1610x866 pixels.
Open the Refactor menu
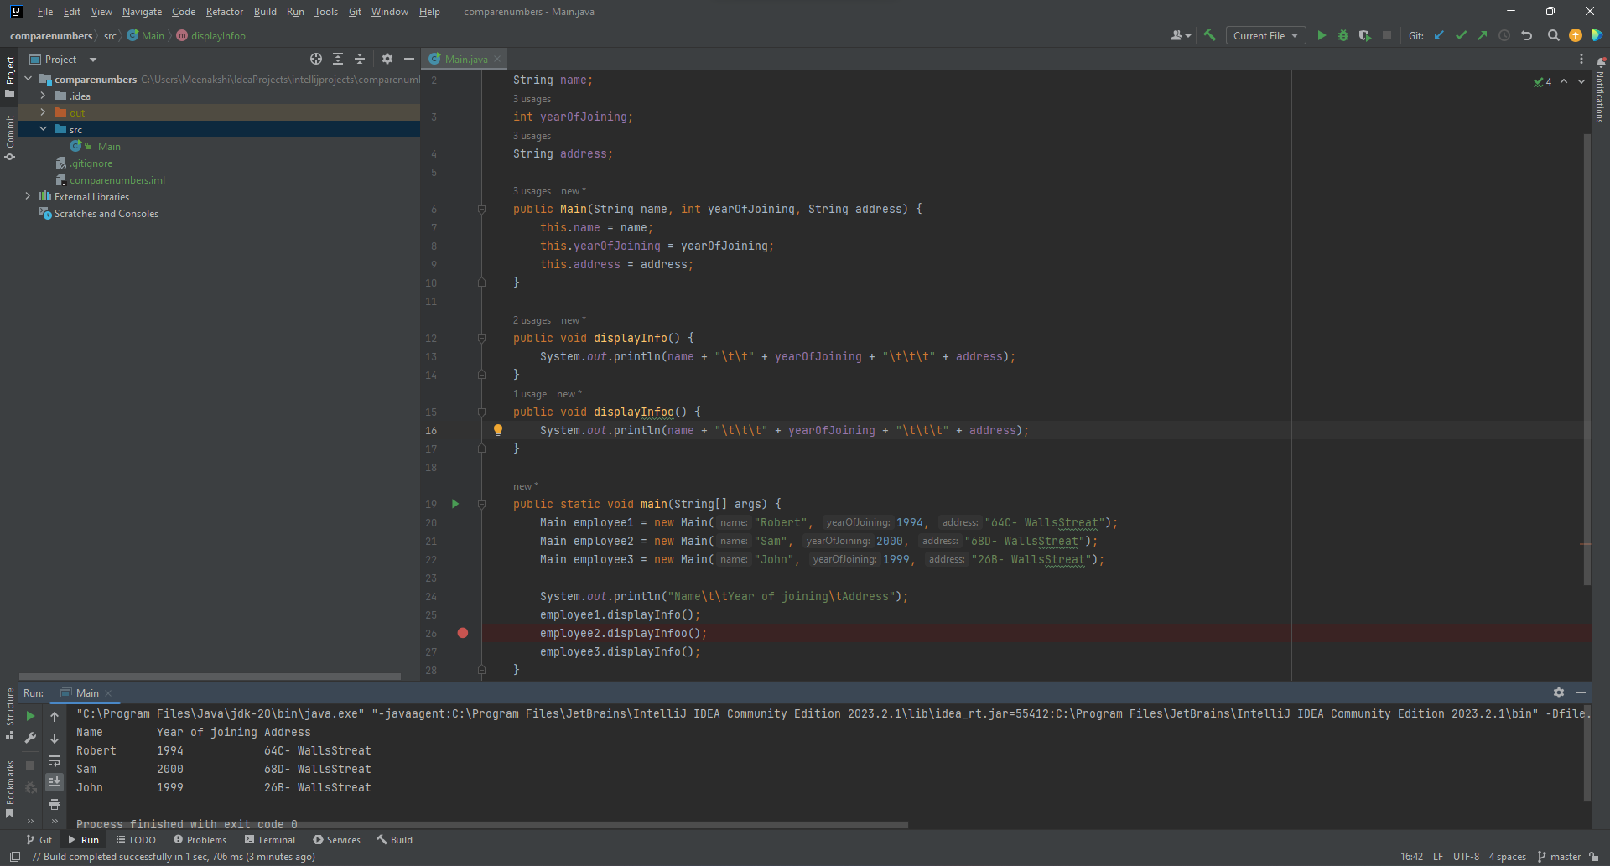tap(224, 12)
